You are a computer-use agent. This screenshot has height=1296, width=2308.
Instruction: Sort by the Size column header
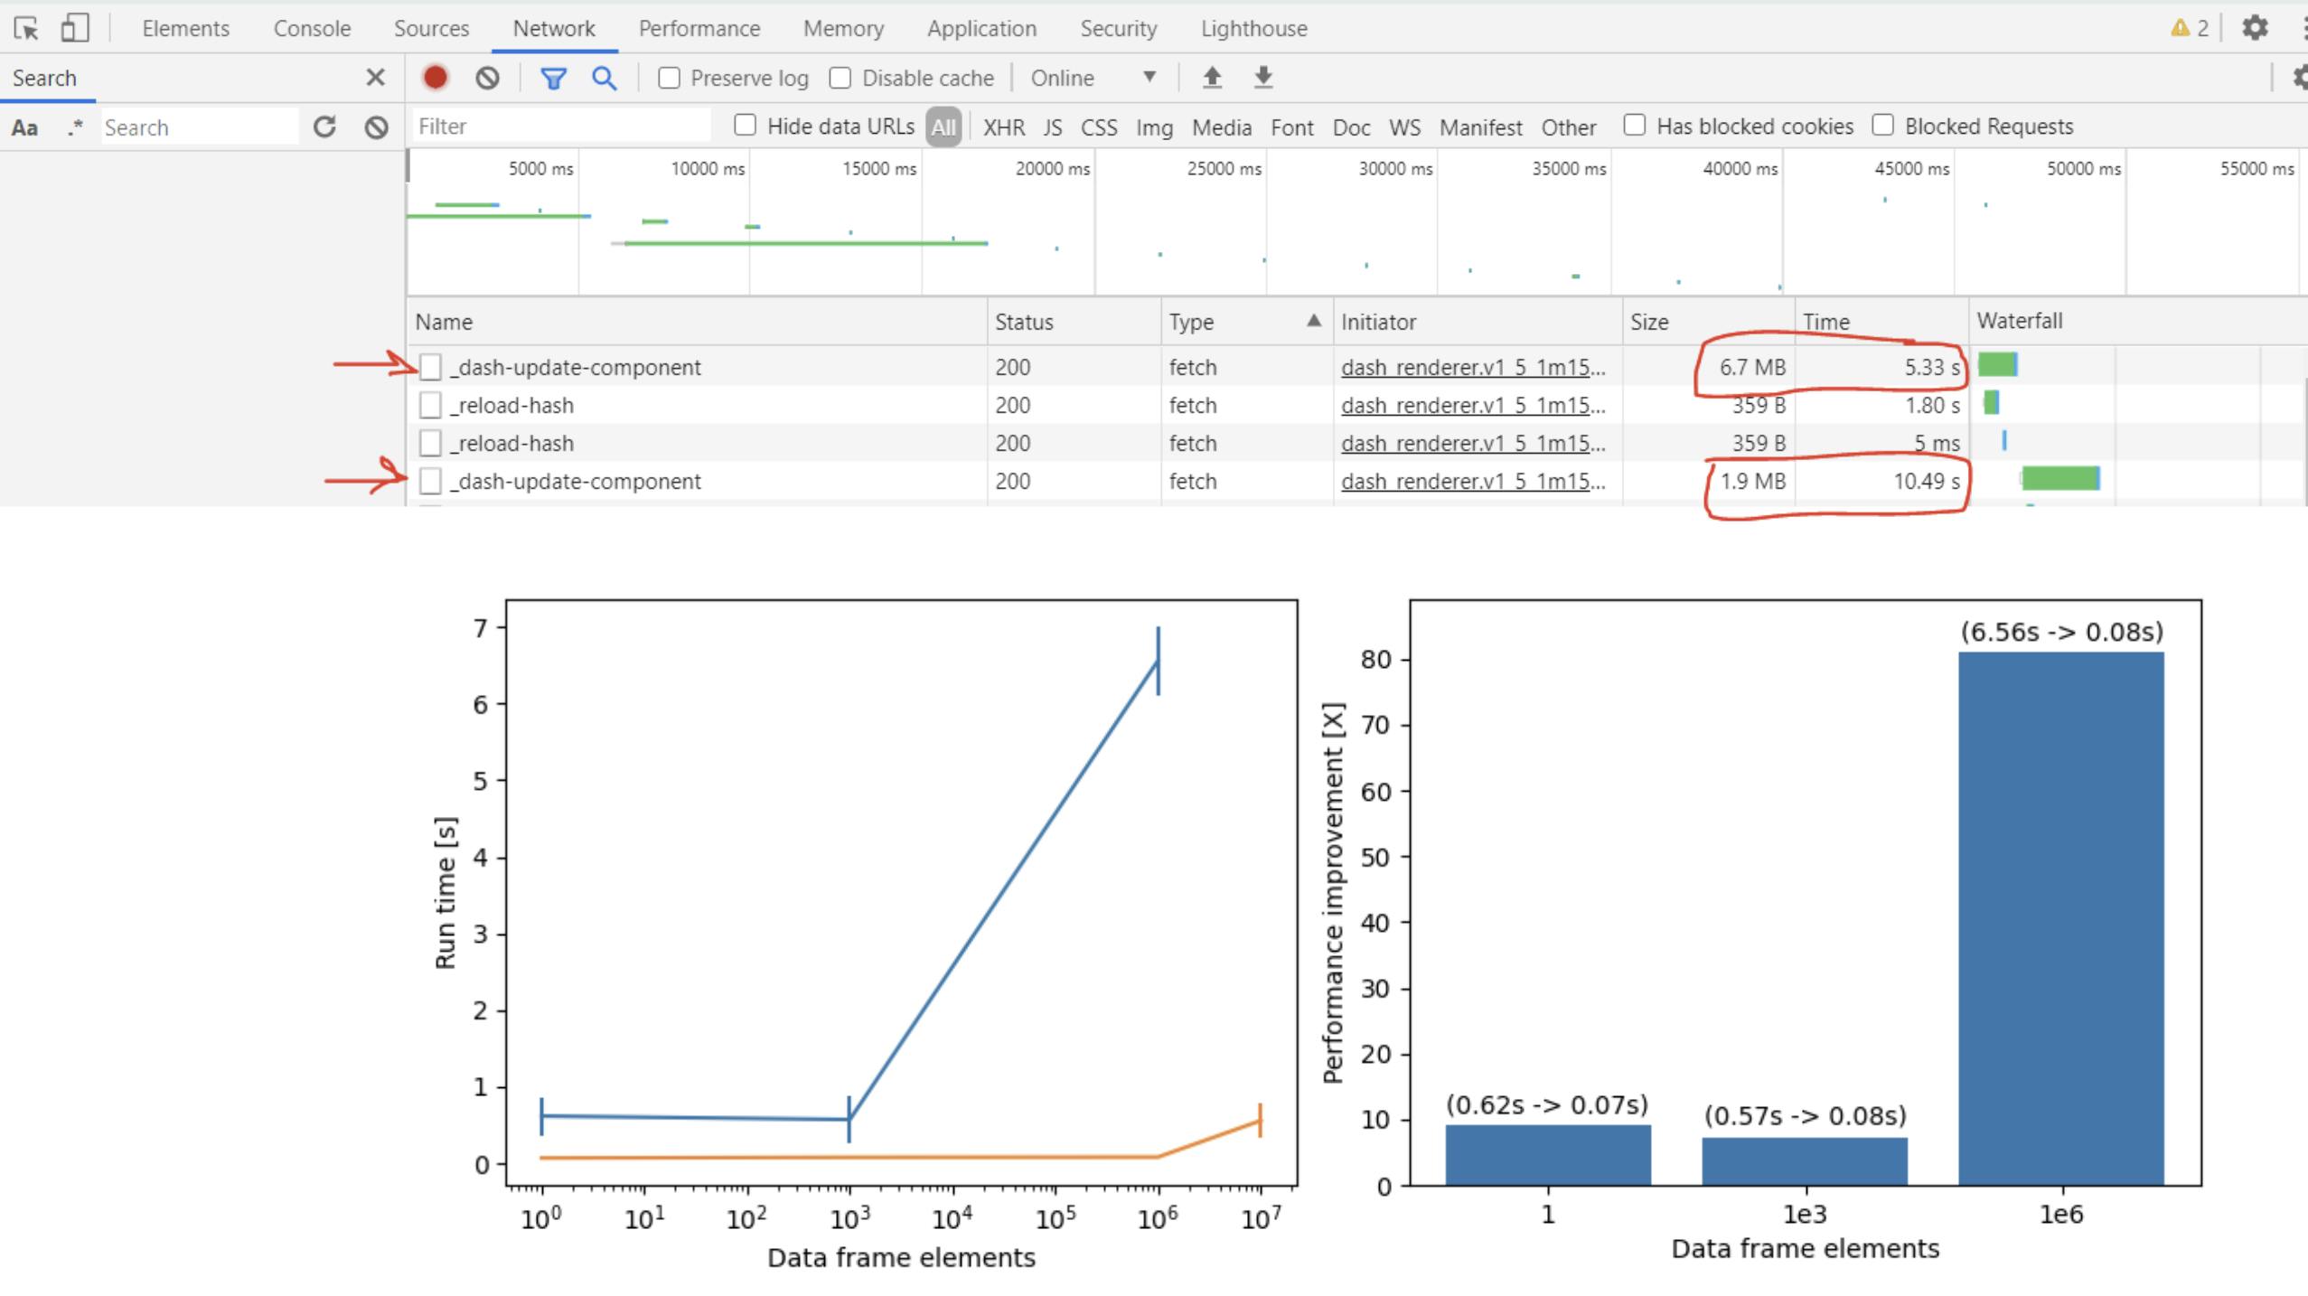pyautogui.click(x=1708, y=322)
